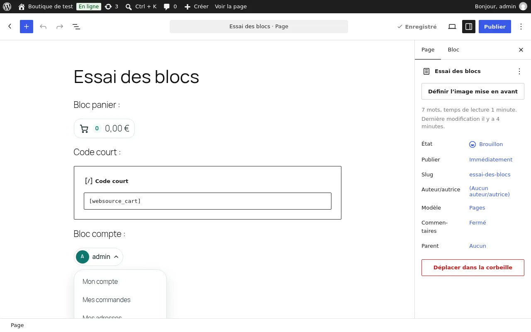Screen dimensions: 531x332
Task: Change the Brouillon status
Action: tap(486, 144)
